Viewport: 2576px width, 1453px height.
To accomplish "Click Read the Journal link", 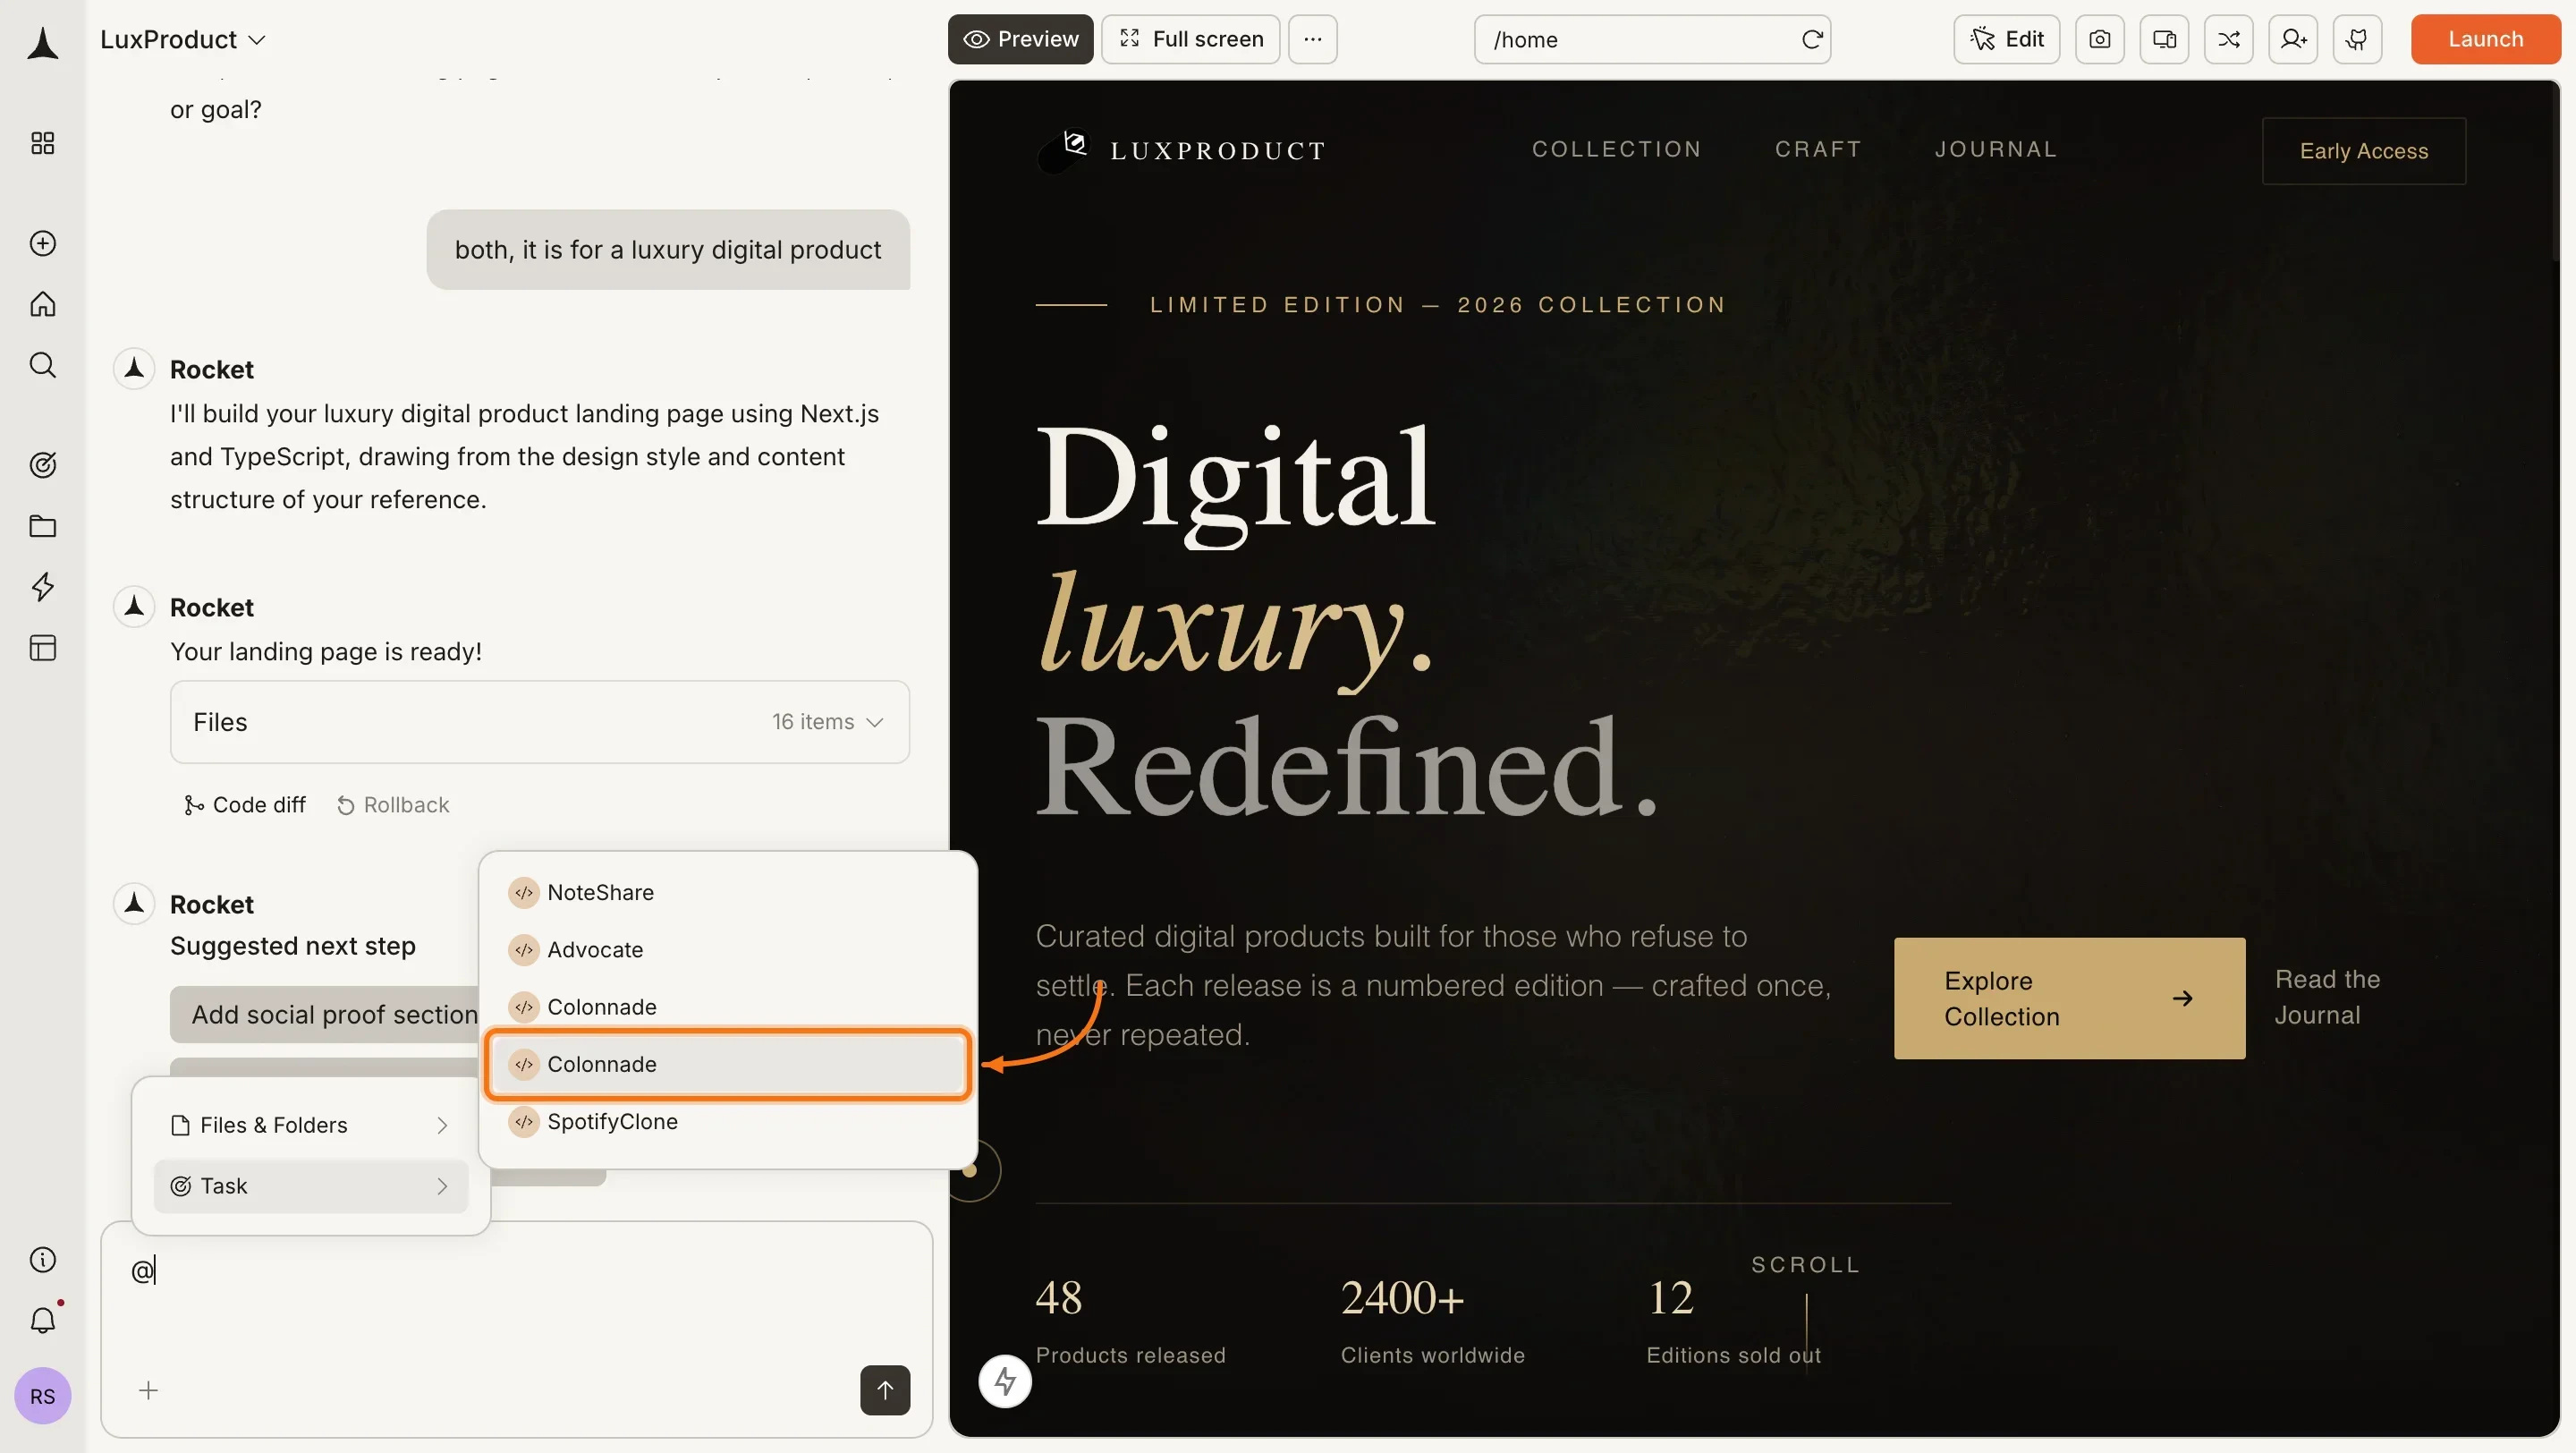I will pos(2327,997).
